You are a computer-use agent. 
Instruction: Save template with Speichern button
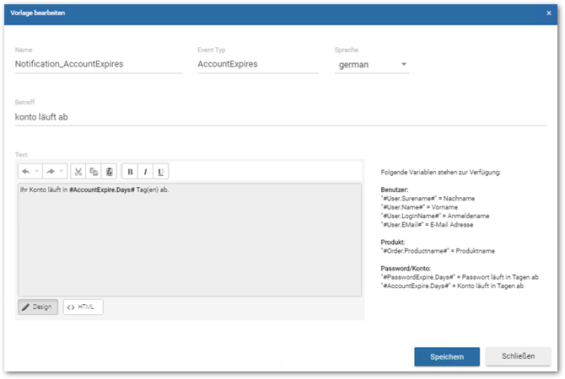[447, 357]
